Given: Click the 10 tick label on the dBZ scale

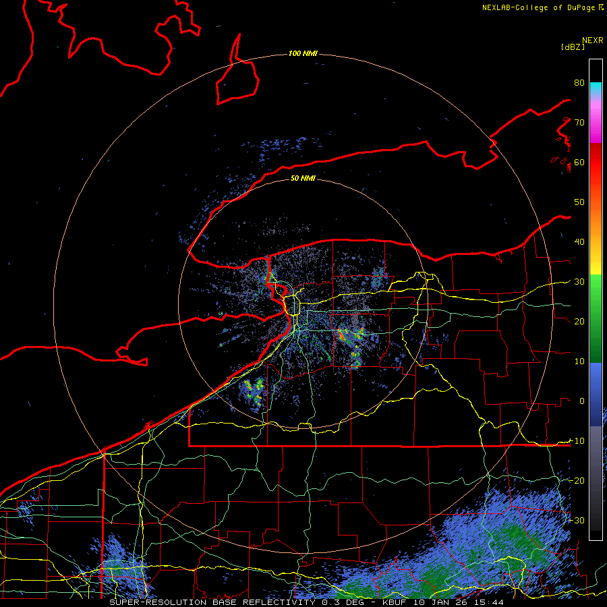Looking at the screenshot, I should pyautogui.click(x=579, y=362).
